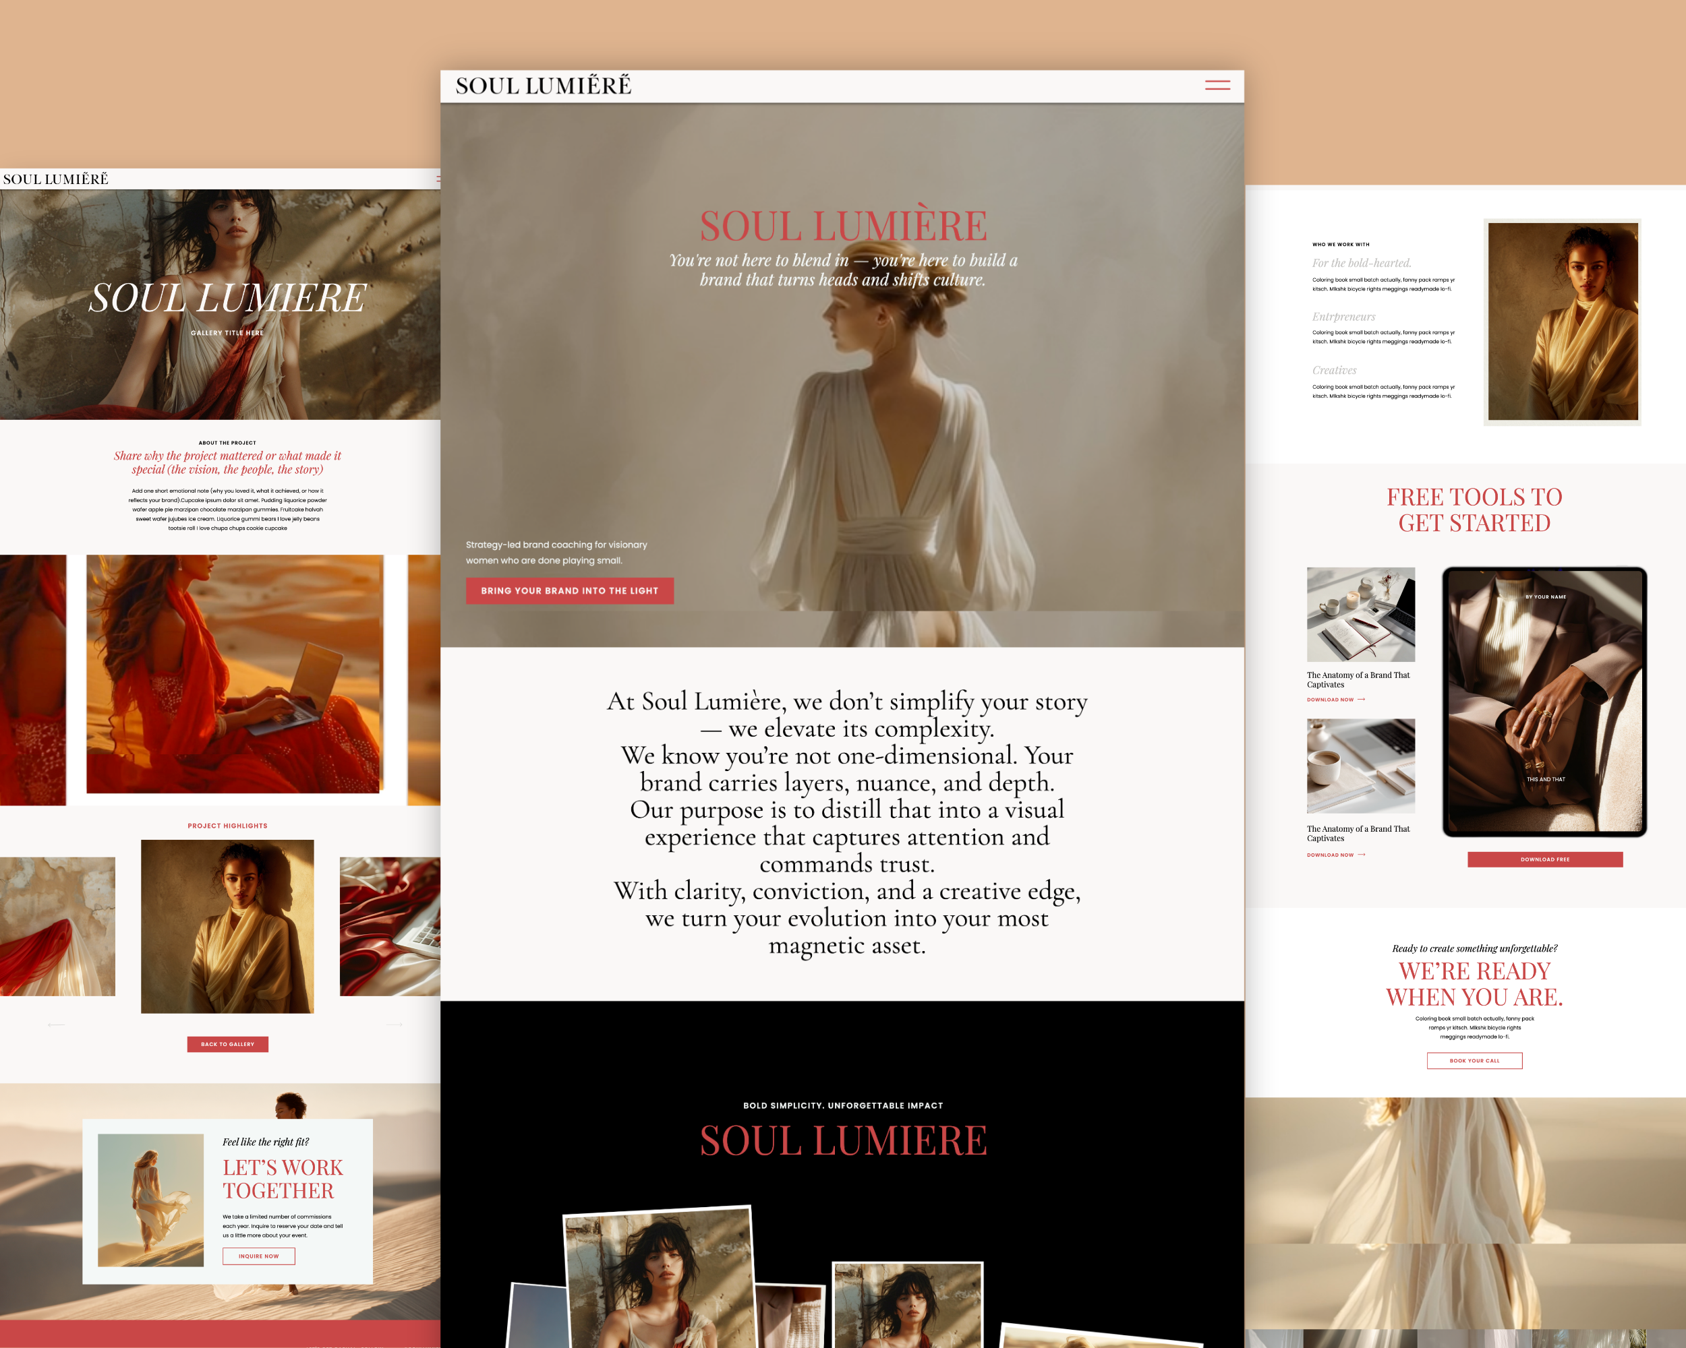Click the Download Free button
Viewport: 1686px width, 1348px height.
point(1544,859)
